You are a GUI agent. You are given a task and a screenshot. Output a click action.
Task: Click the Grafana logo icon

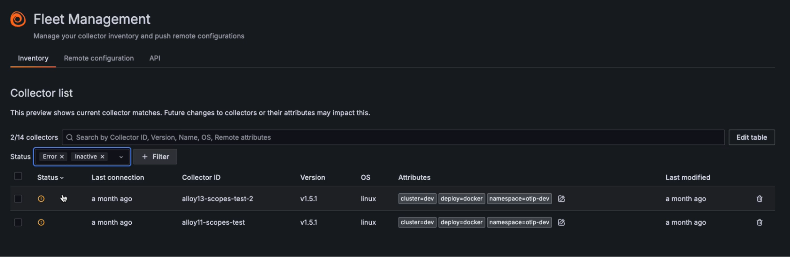click(x=18, y=19)
